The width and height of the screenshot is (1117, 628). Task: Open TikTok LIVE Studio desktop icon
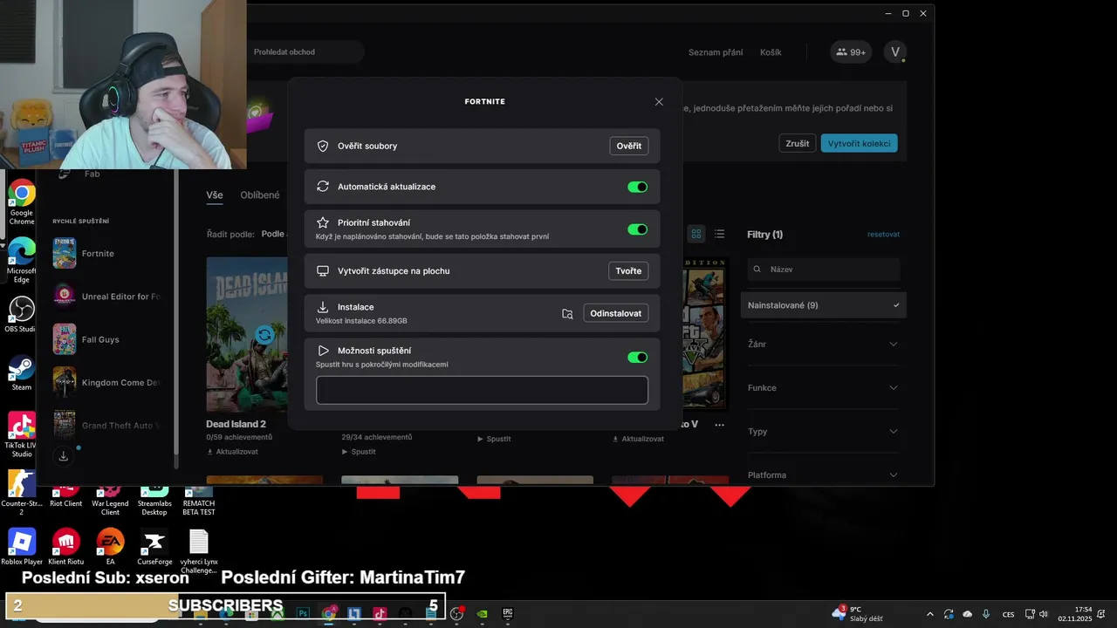pyautogui.click(x=22, y=435)
